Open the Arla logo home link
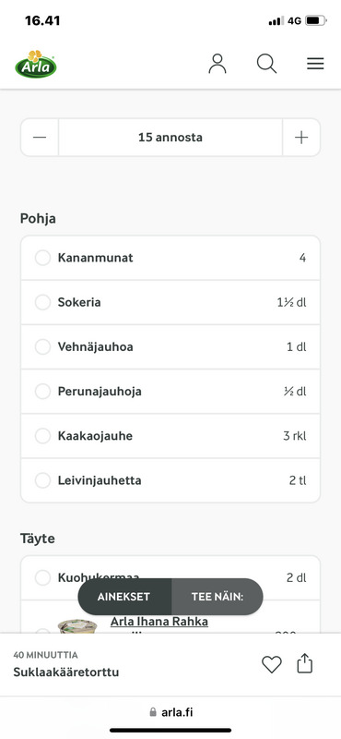The width and height of the screenshot is (341, 739). pyautogui.click(x=36, y=64)
